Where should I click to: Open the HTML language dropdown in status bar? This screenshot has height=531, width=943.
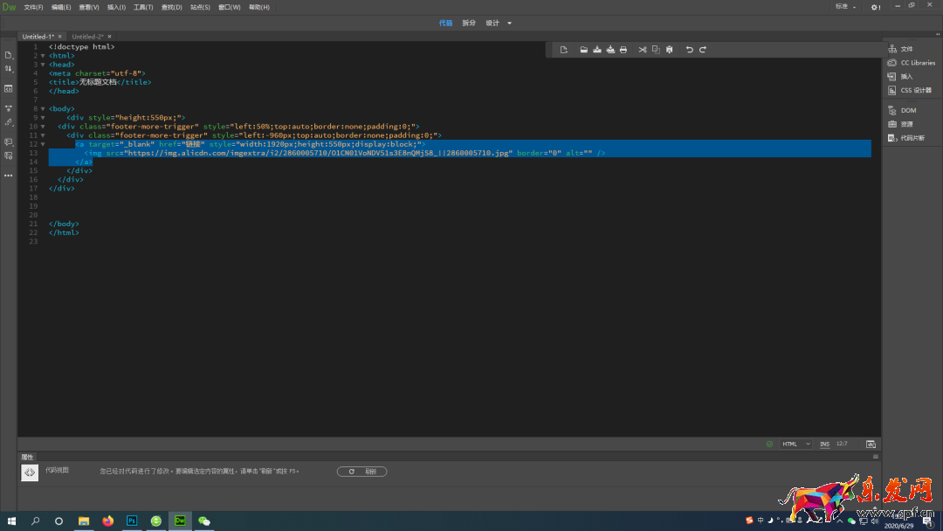pos(795,444)
